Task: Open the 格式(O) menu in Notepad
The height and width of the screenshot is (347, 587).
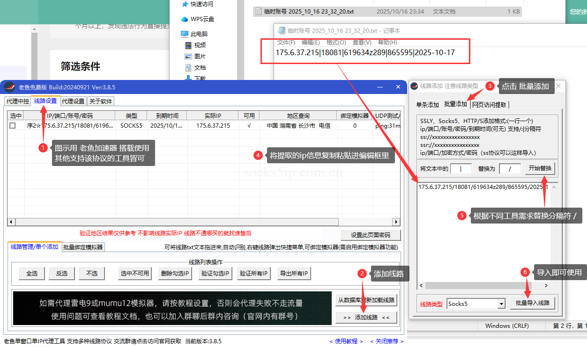Action: [x=337, y=42]
